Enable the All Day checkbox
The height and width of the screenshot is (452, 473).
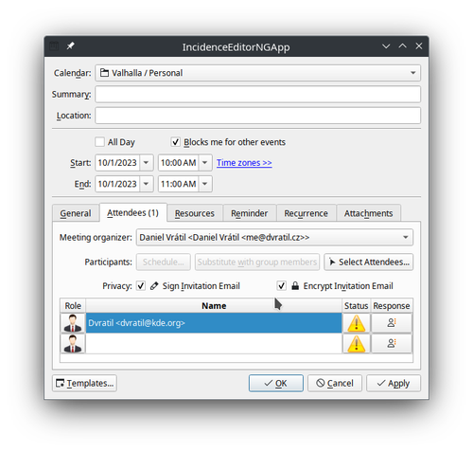point(99,142)
